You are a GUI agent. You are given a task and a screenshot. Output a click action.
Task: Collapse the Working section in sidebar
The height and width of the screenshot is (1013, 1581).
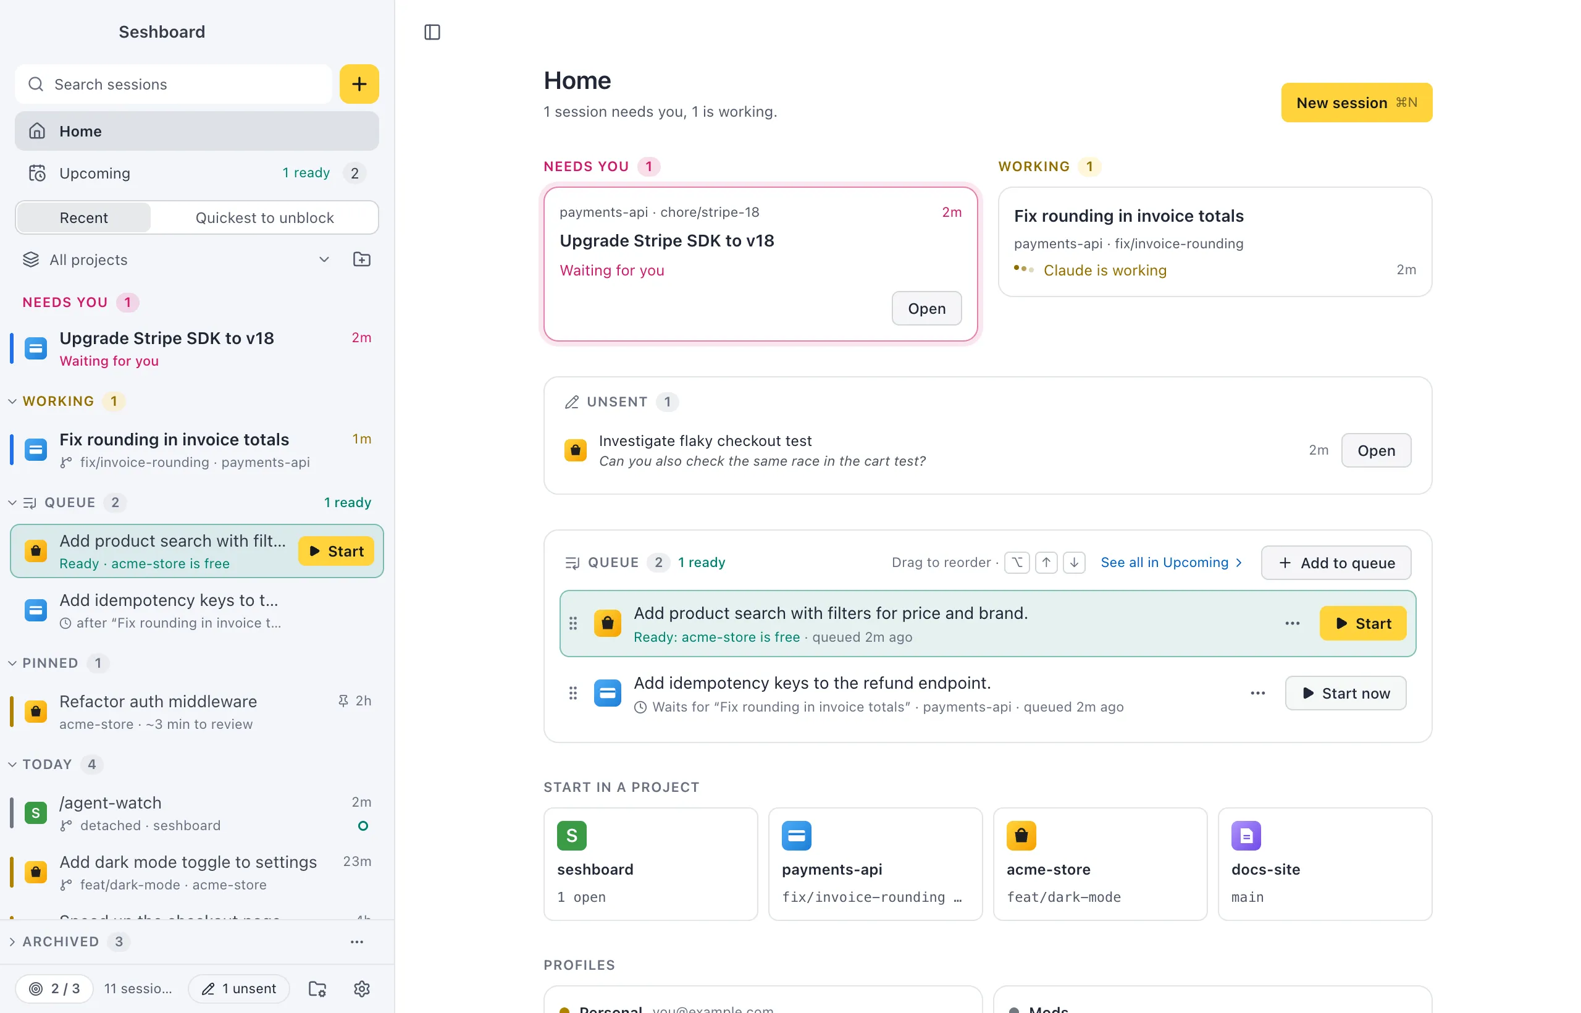tap(12, 401)
